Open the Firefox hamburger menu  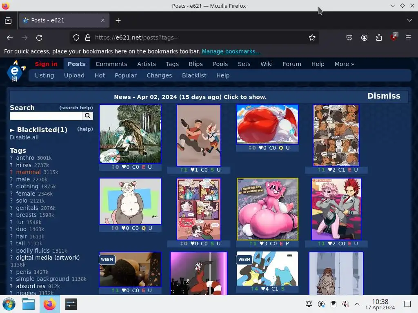408,37
